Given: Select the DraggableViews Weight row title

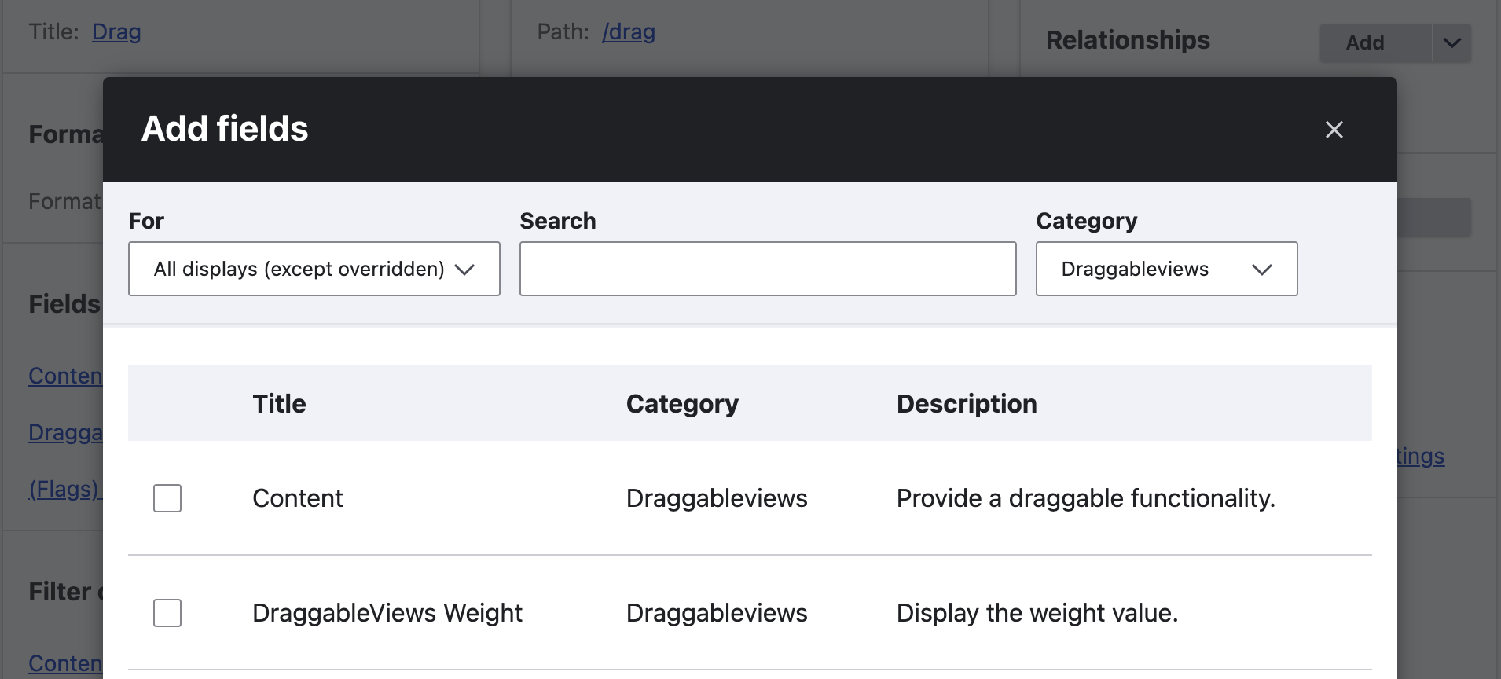Looking at the screenshot, I should click(387, 613).
